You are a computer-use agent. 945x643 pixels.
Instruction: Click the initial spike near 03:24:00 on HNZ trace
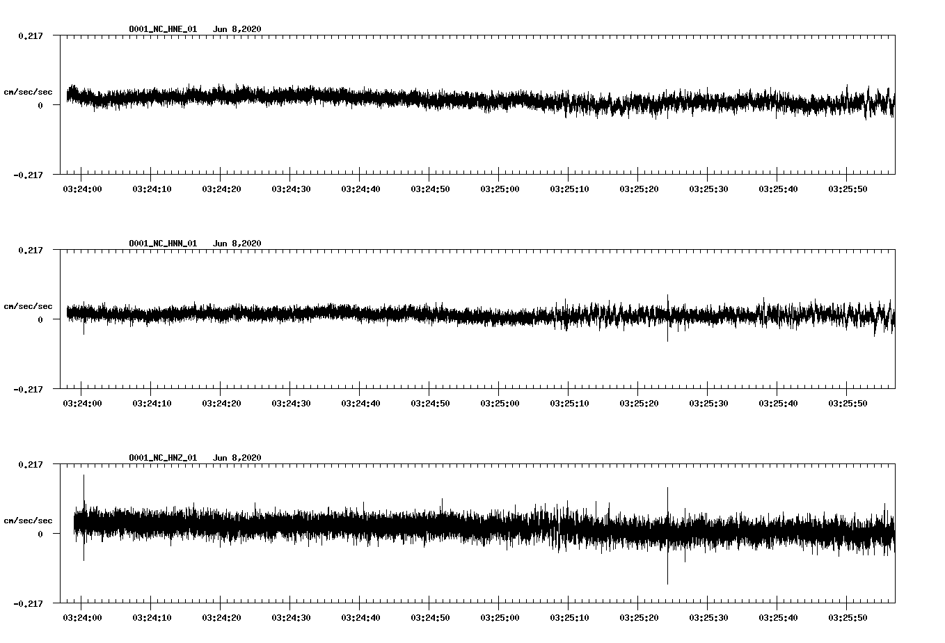click(x=84, y=518)
